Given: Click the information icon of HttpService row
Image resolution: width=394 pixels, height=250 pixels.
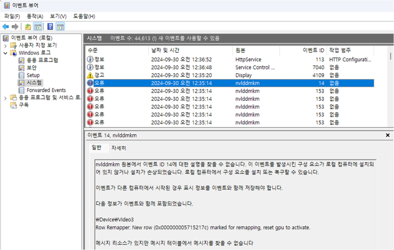Looking at the screenshot, I should tap(90, 60).
